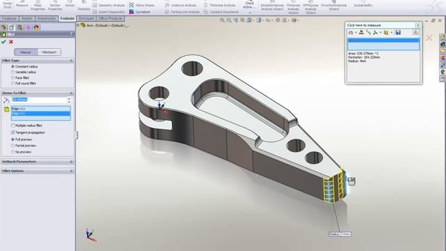This screenshot has width=446, height=251.
Task: Switch to Weldments tab
Action: 47,19
